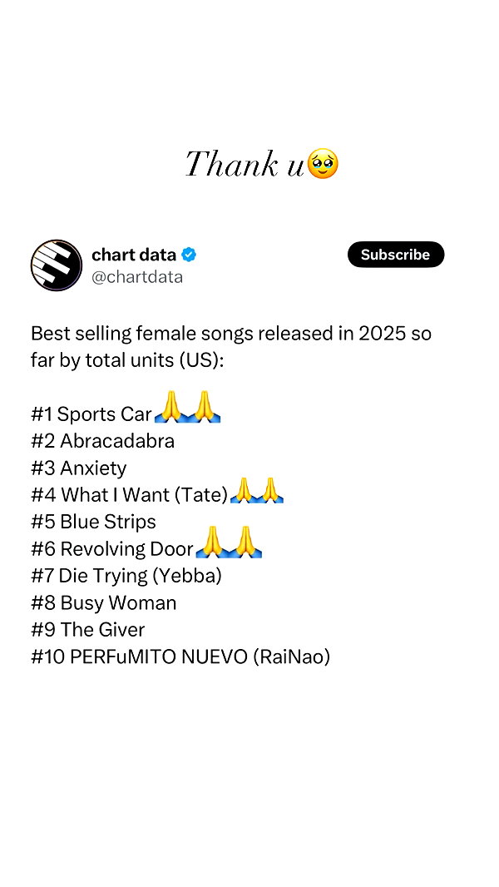
Task: Click the chart data display name
Action: coord(134,255)
